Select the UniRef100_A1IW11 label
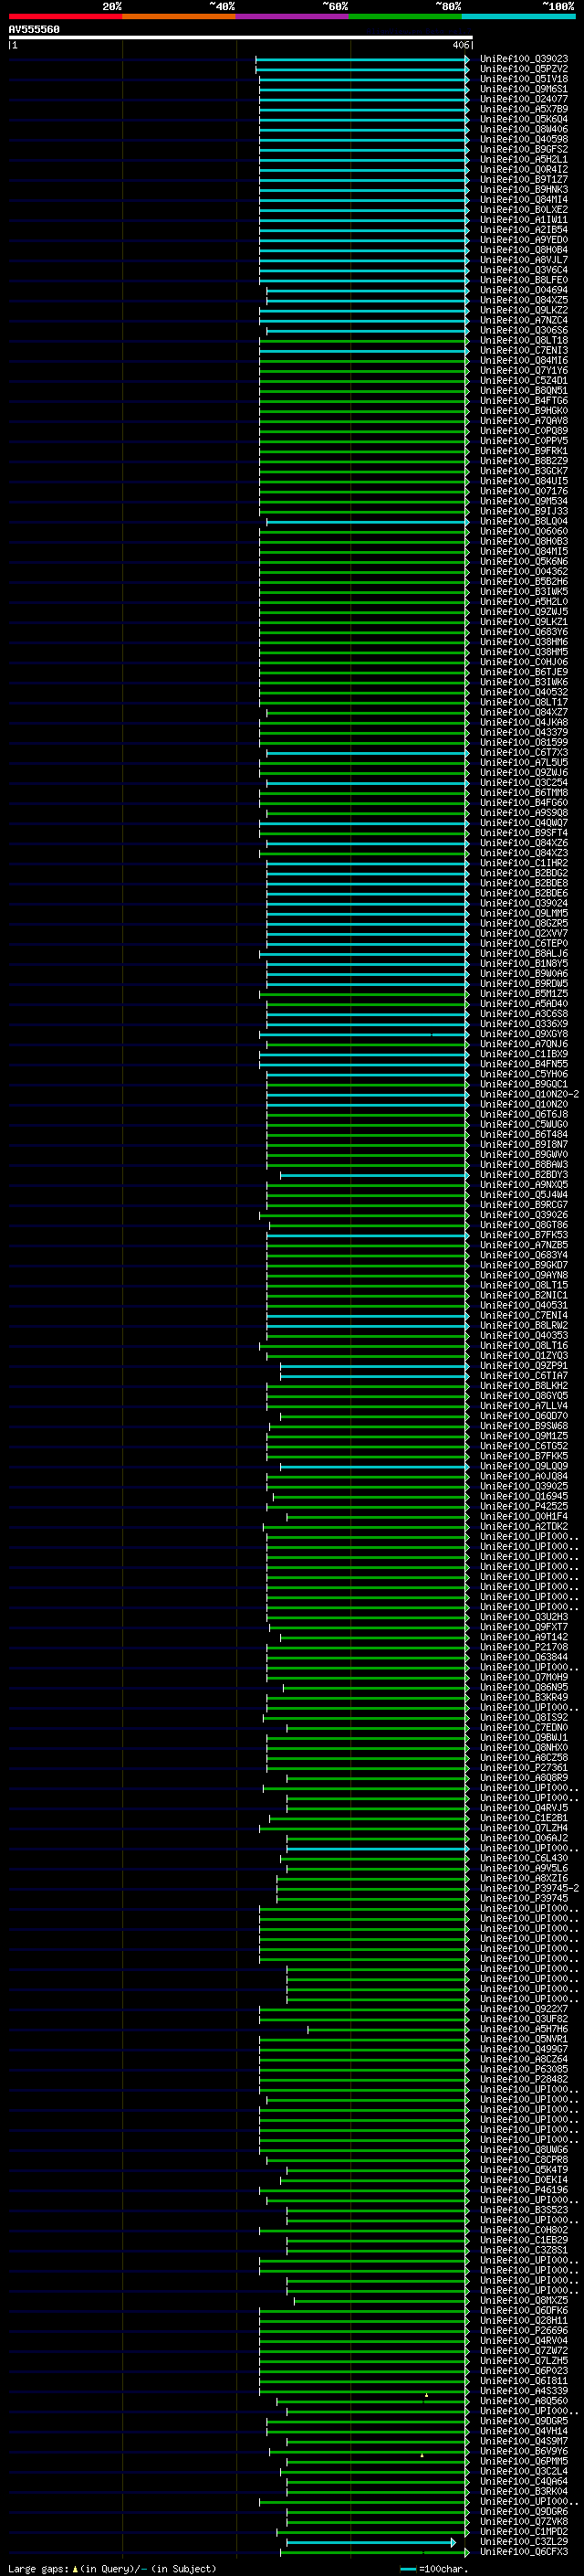 tap(523, 219)
